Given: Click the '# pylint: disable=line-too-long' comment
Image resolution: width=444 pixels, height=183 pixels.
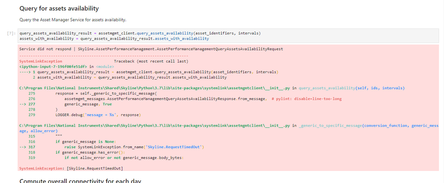Looking at the screenshot, I should point(306,99).
